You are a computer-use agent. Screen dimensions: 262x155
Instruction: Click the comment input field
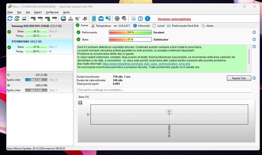coord(164,90)
